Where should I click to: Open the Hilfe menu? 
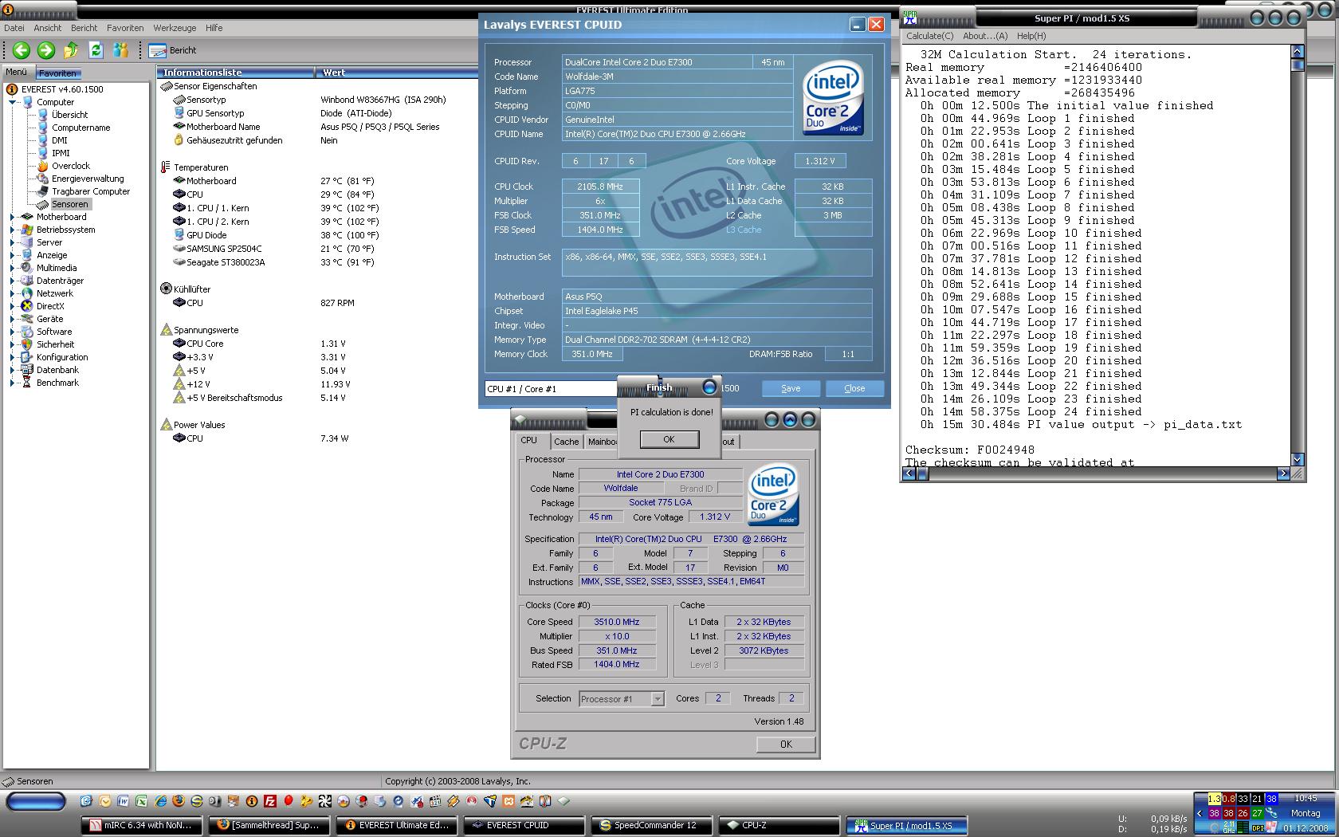coord(214,28)
